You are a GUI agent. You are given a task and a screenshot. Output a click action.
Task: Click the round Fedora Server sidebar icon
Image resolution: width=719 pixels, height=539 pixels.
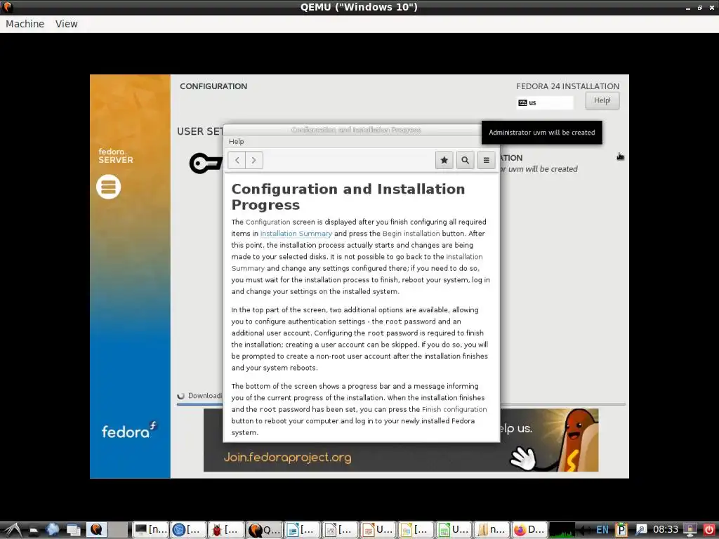tap(109, 187)
